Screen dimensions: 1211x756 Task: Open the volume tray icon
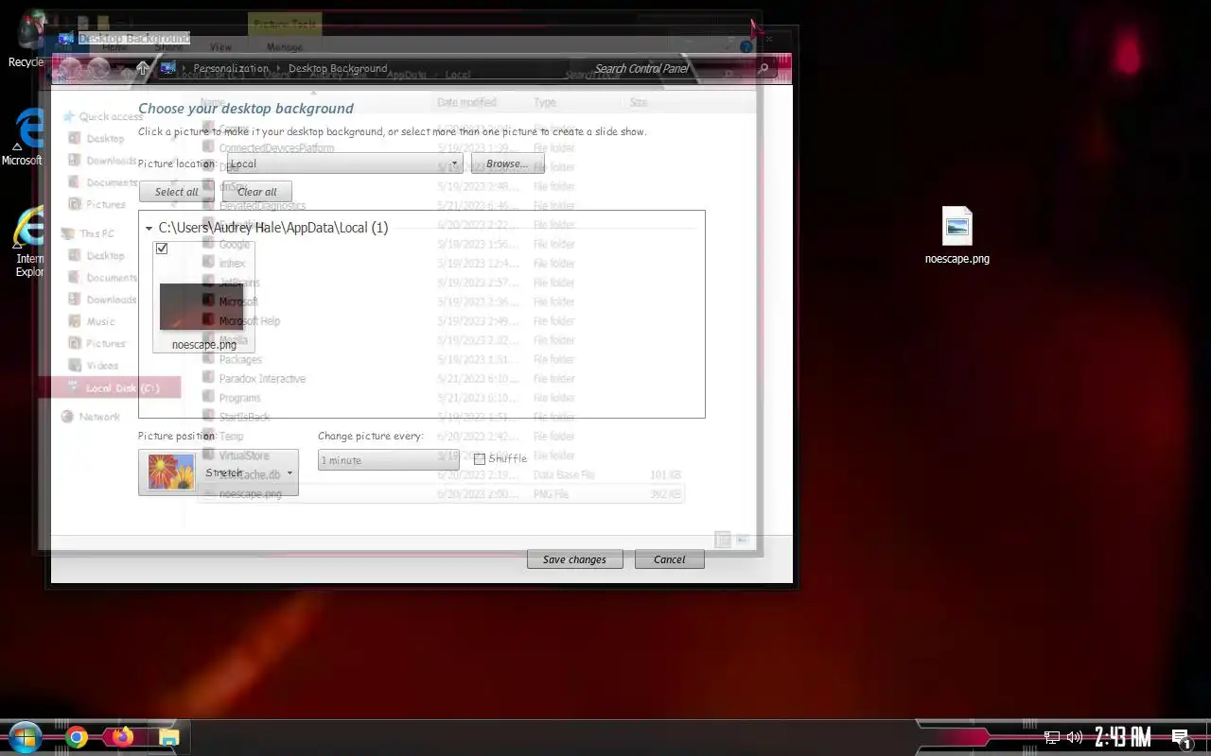click(x=1074, y=737)
